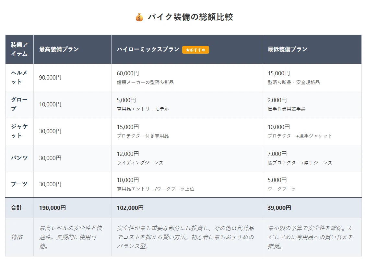Click the ハイローミックスプラン header text

pyautogui.click(x=148, y=49)
